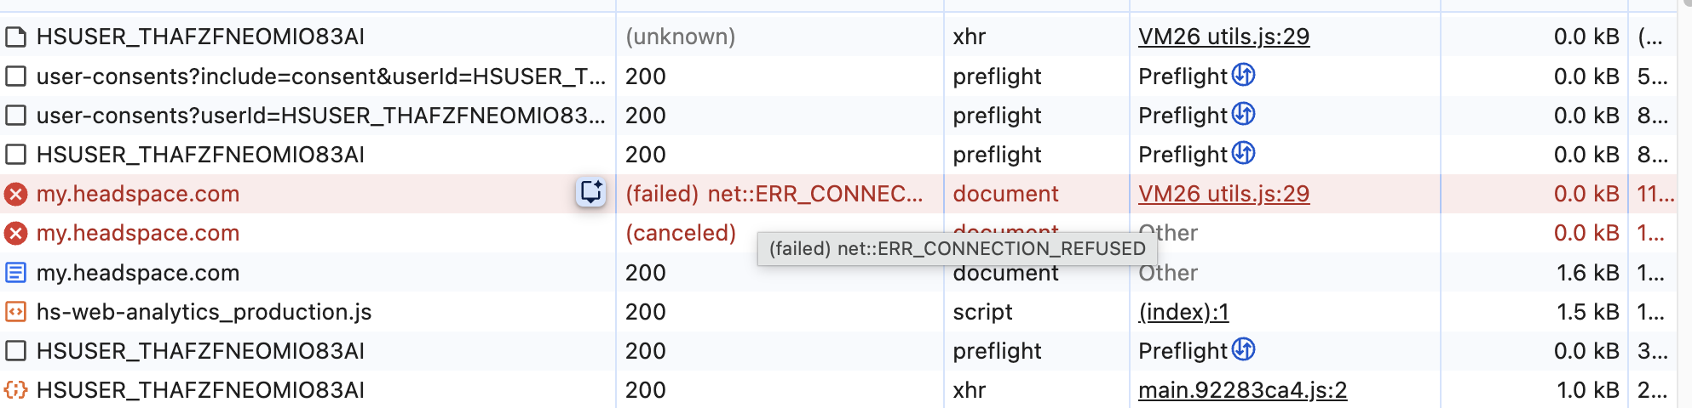1692x408 pixels.
Task: Click blue document icon of my.headspace.com 200 request
Action: coord(15,273)
